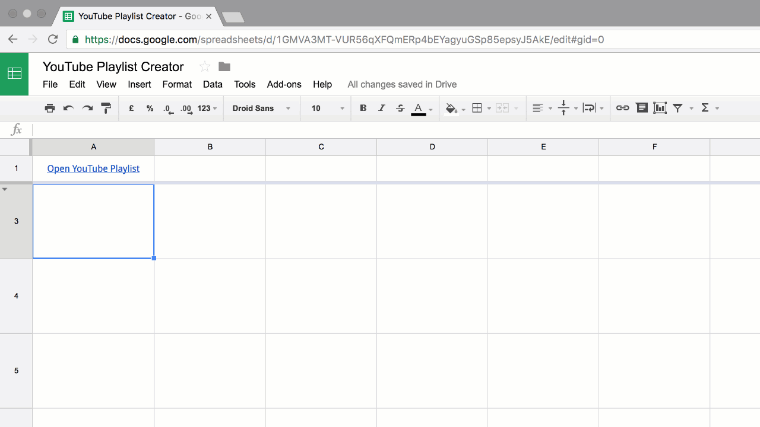Click the Insert link icon
This screenshot has width=760, height=427.
point(622,108)
